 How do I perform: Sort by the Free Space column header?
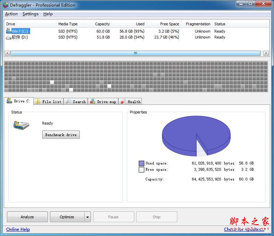pos(164,24)
